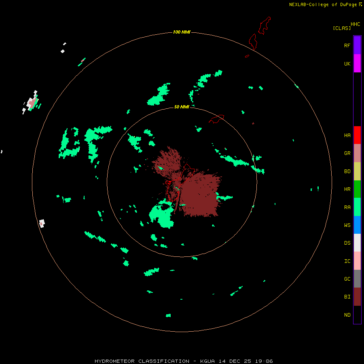Click the dark green HR swatch

click(x=357, y=189)
